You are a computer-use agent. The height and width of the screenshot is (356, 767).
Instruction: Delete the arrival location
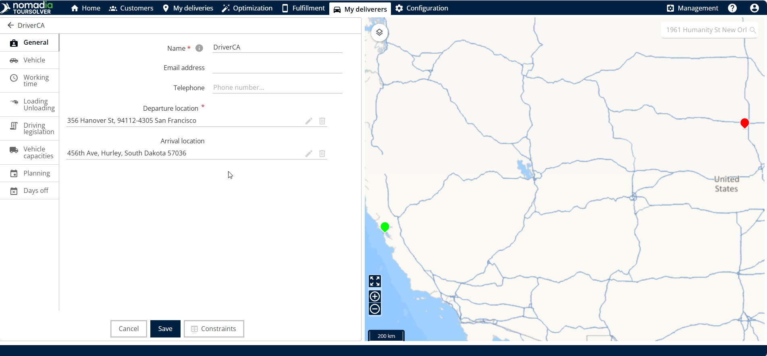[x=322, y=153]
